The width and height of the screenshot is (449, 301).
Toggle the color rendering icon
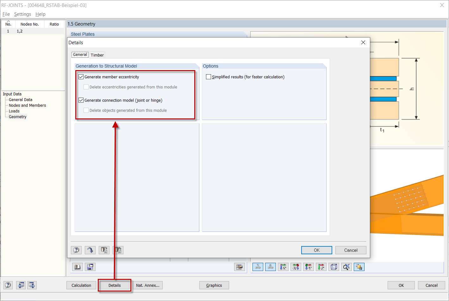359,267
